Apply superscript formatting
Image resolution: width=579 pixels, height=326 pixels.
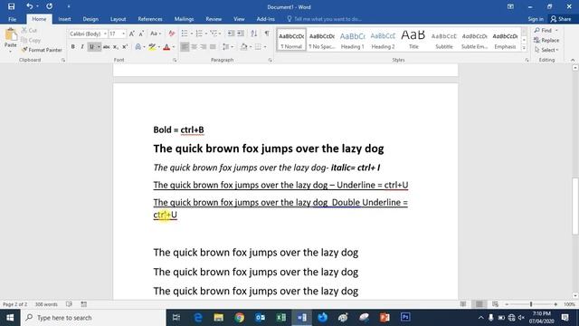[x=125, y=46]
